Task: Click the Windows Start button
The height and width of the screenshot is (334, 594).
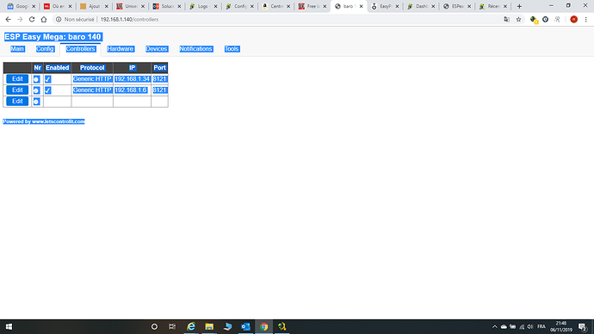Action: click(x=9, y=326)
